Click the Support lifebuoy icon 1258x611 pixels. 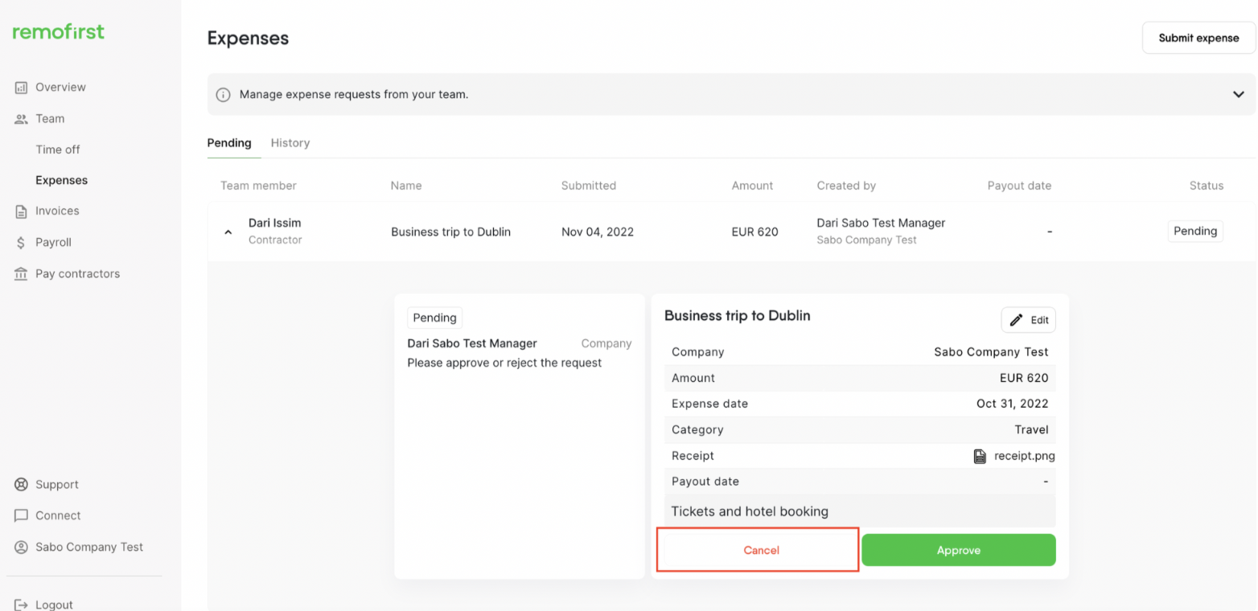coord(22,485)
